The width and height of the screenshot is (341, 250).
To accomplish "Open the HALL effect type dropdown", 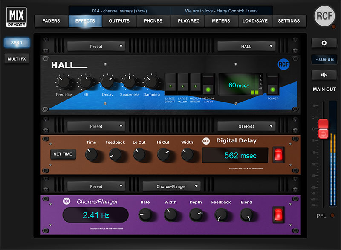I will pos(246,46).
